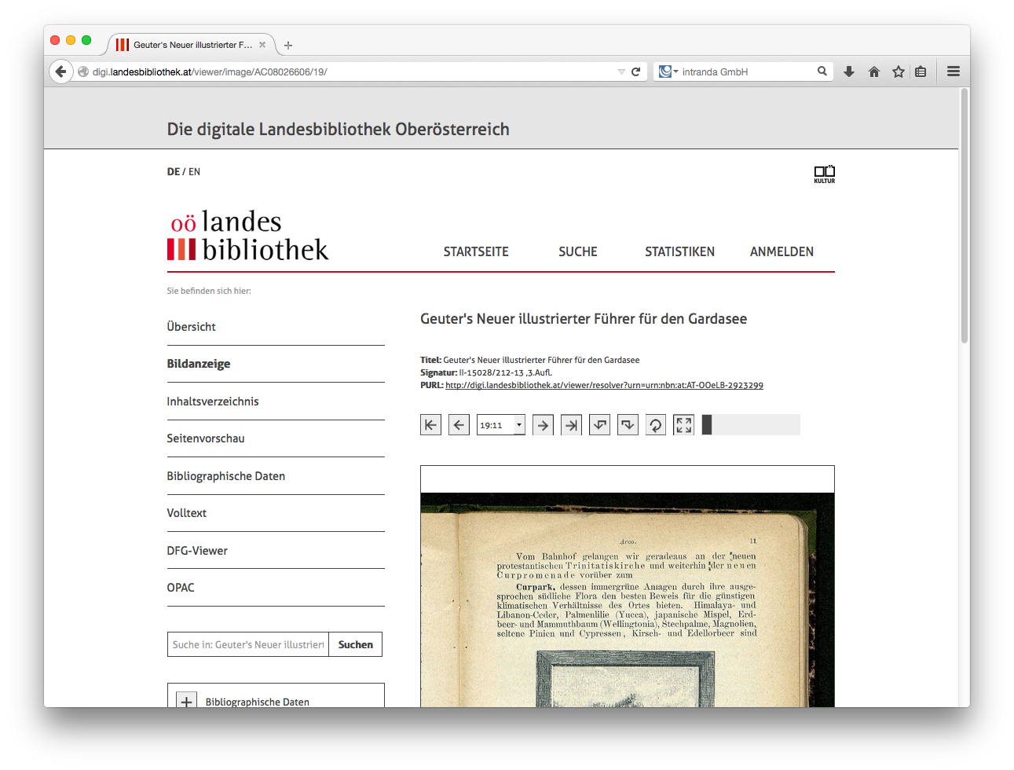
Task: Rotate image clockwise
Action: pyautogui.click(x=628, y=425)
